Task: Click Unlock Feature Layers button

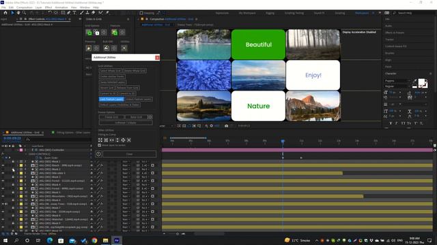Action: click(x=139, y=99)
